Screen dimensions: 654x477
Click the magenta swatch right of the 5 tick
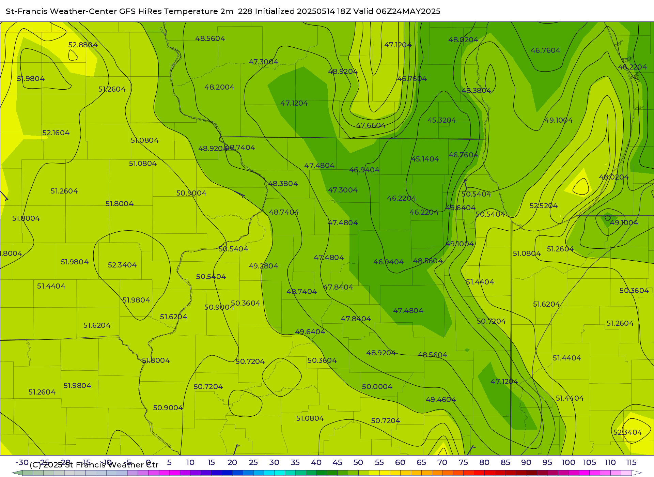point(174,473)
